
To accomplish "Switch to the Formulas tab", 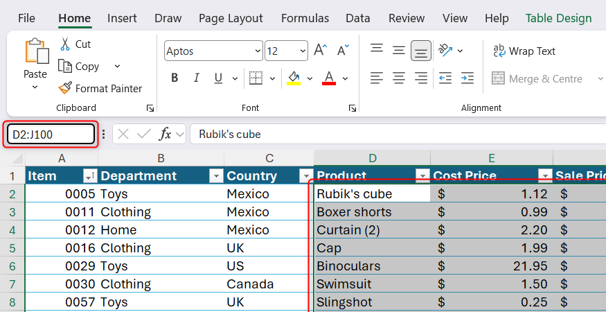I will pos(305,18).
